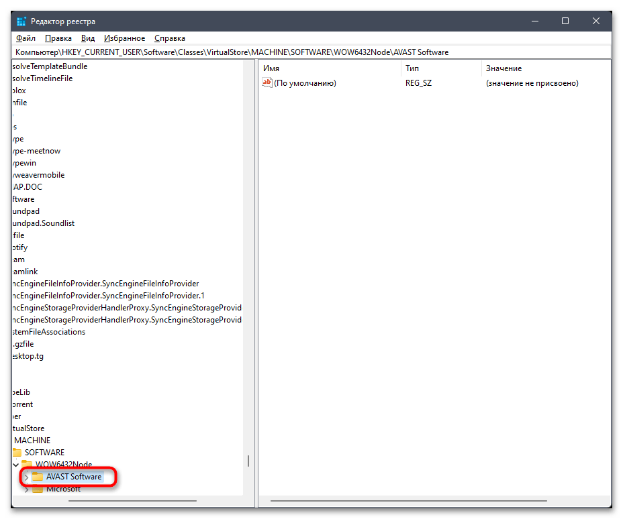Select the key ending in "peLib"

pyautogui.click(x=21, y=392)
